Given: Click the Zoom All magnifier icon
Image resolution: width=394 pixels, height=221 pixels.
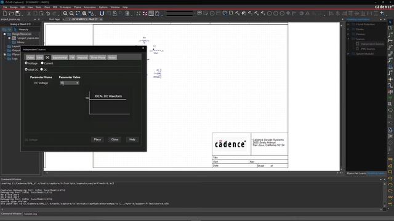Looking at the screenshot, I should (x=84, y=14).
